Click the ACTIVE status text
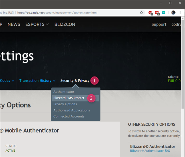Viewport: 185px width, 157px height. tap(10, 151)
